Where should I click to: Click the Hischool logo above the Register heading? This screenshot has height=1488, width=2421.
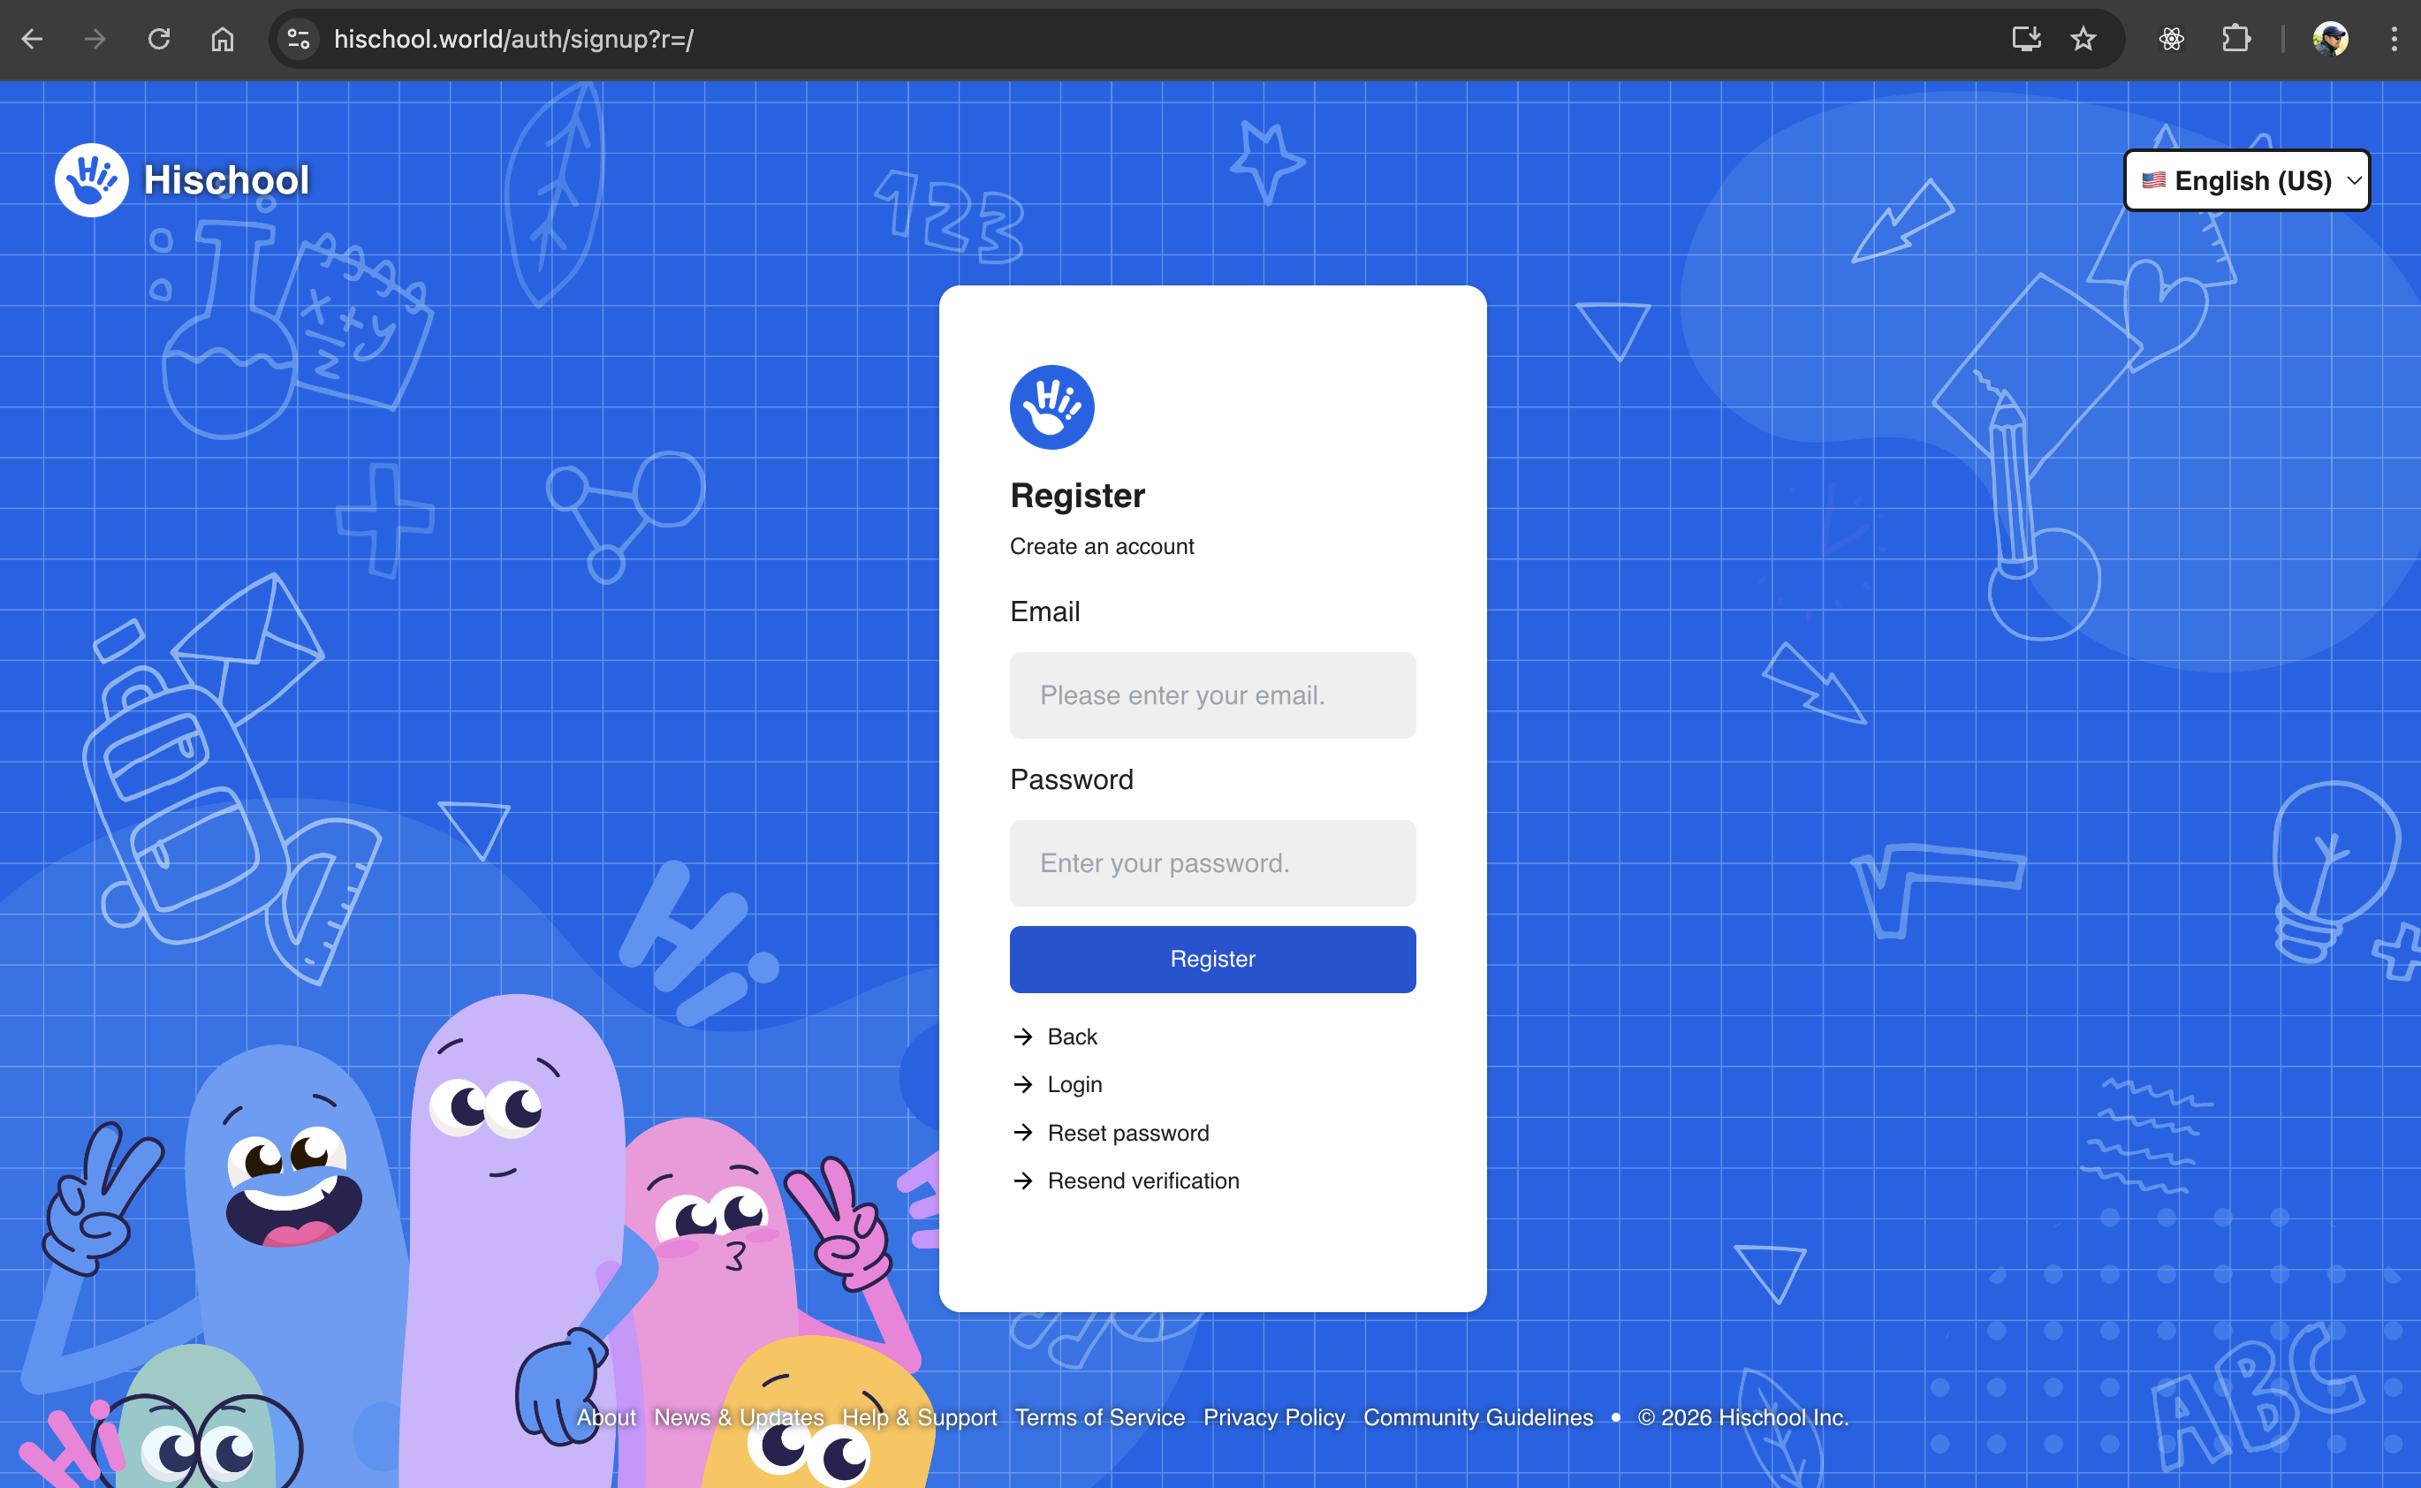pyautogui.click(x=1051, y=406)
